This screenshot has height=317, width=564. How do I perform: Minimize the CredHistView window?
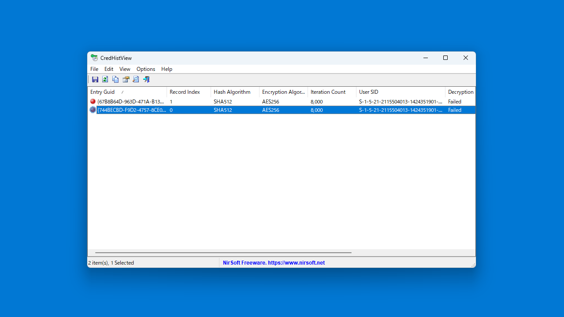pos(426,58)
